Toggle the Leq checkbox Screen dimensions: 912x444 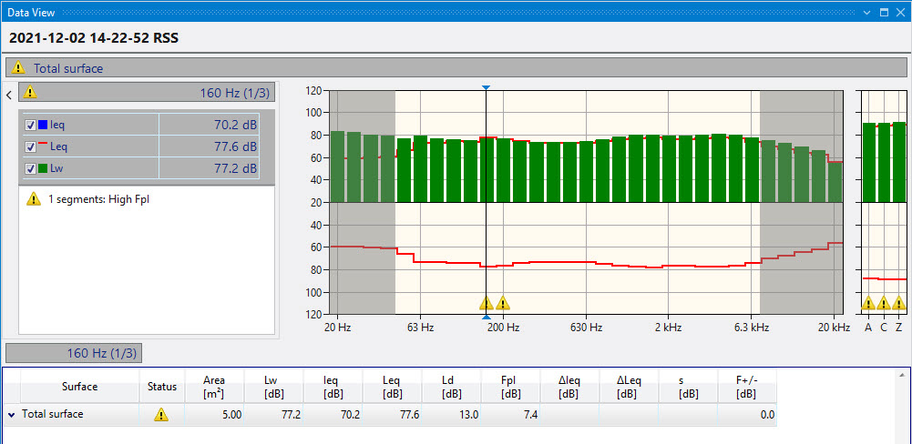coord(31,147)
